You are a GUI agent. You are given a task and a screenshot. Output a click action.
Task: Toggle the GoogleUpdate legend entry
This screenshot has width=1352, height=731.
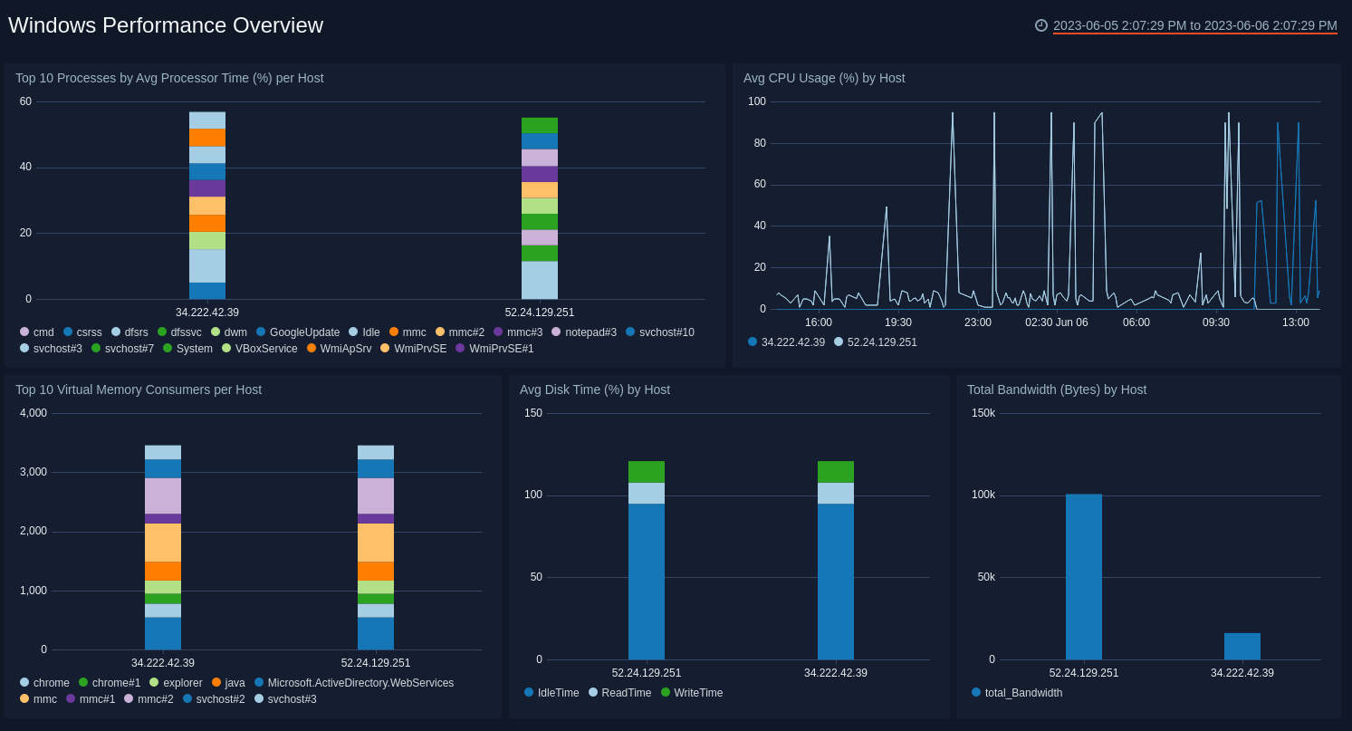pyautogui.click(x=298, y=332)
